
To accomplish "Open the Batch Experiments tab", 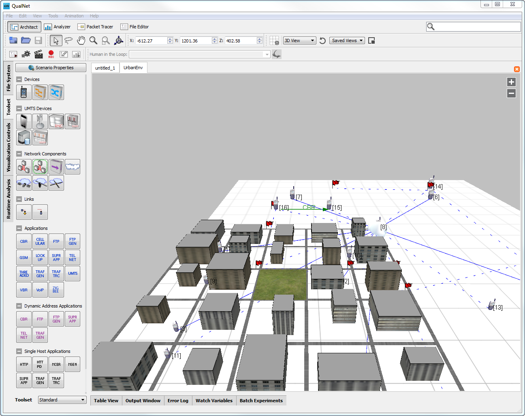I will (261, 401).
